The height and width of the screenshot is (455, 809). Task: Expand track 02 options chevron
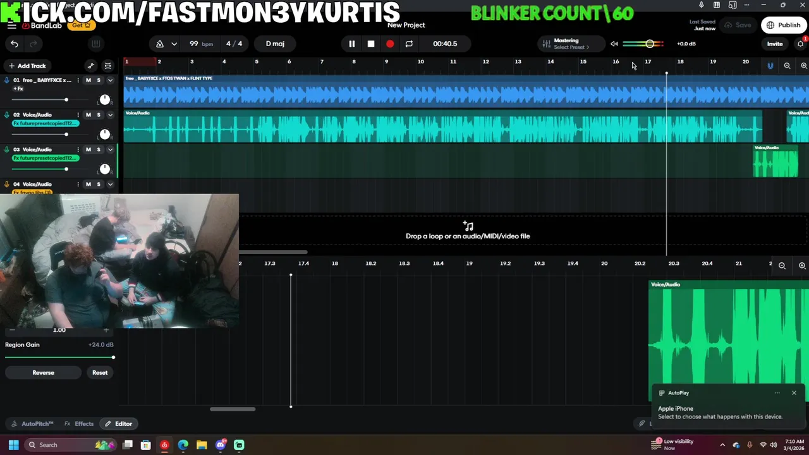(x=110, y=115)
